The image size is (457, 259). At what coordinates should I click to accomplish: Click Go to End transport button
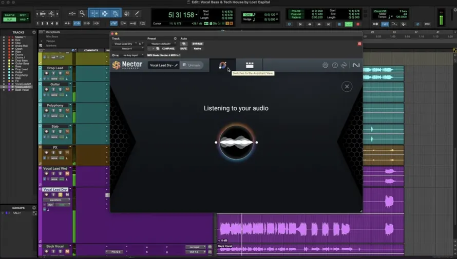[329, 24]
